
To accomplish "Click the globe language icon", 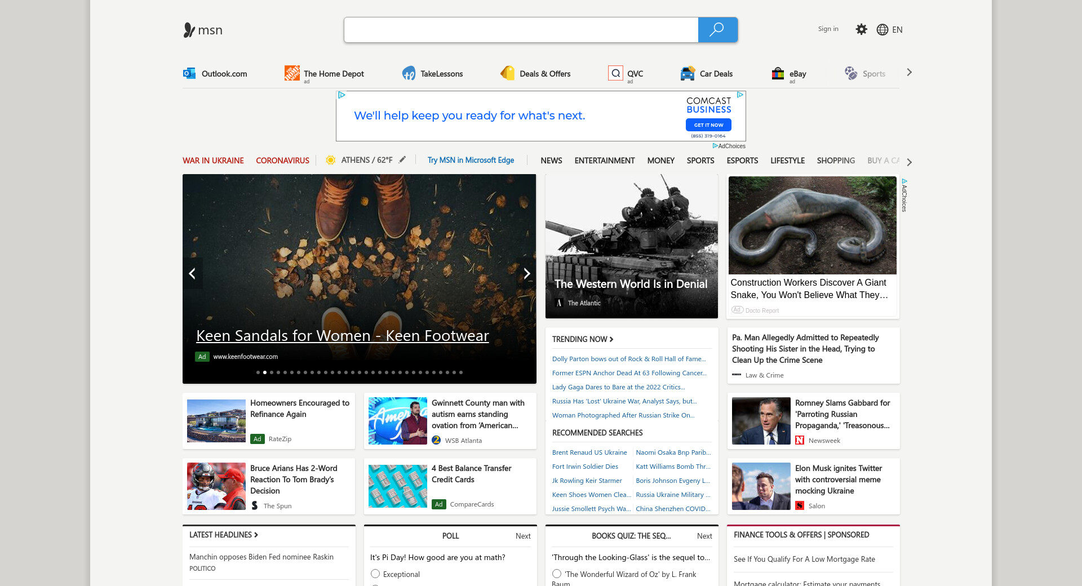I will [x=883, y=30].
